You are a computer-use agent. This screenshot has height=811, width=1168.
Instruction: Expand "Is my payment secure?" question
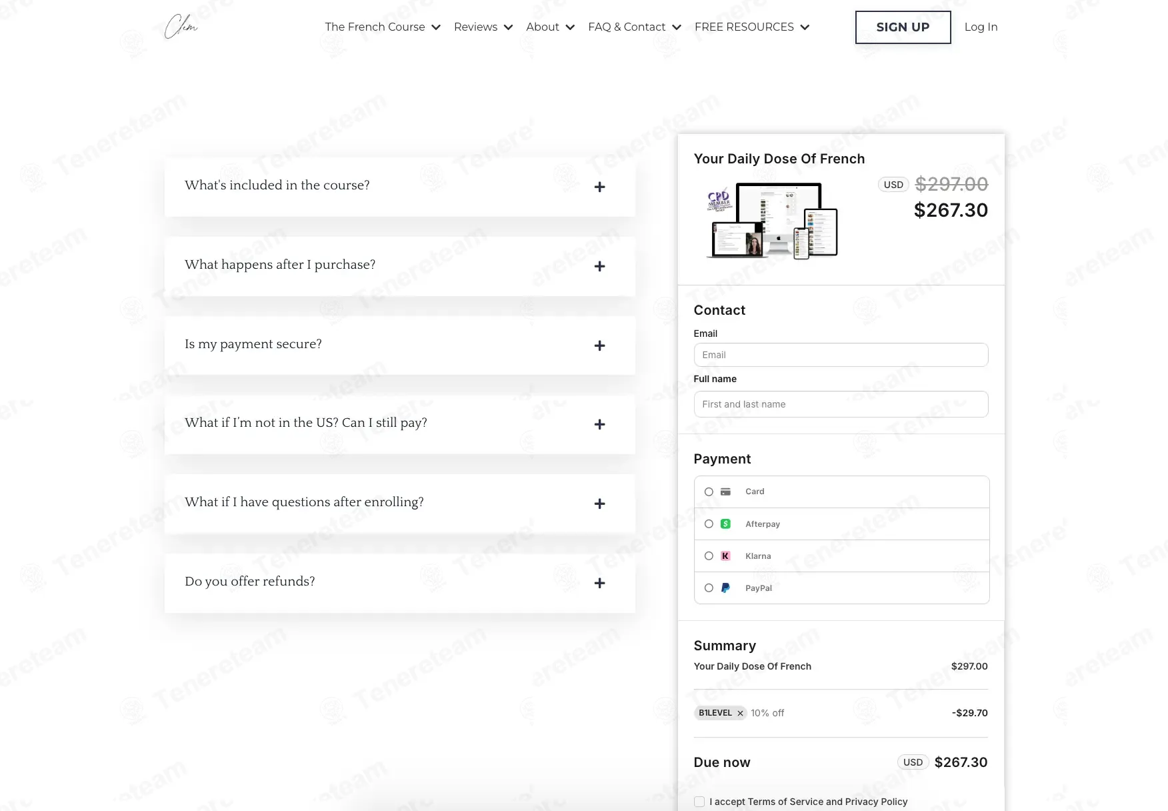400,345
